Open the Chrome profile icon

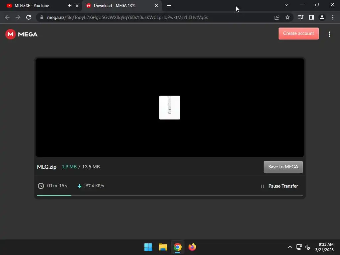(322, 17)
